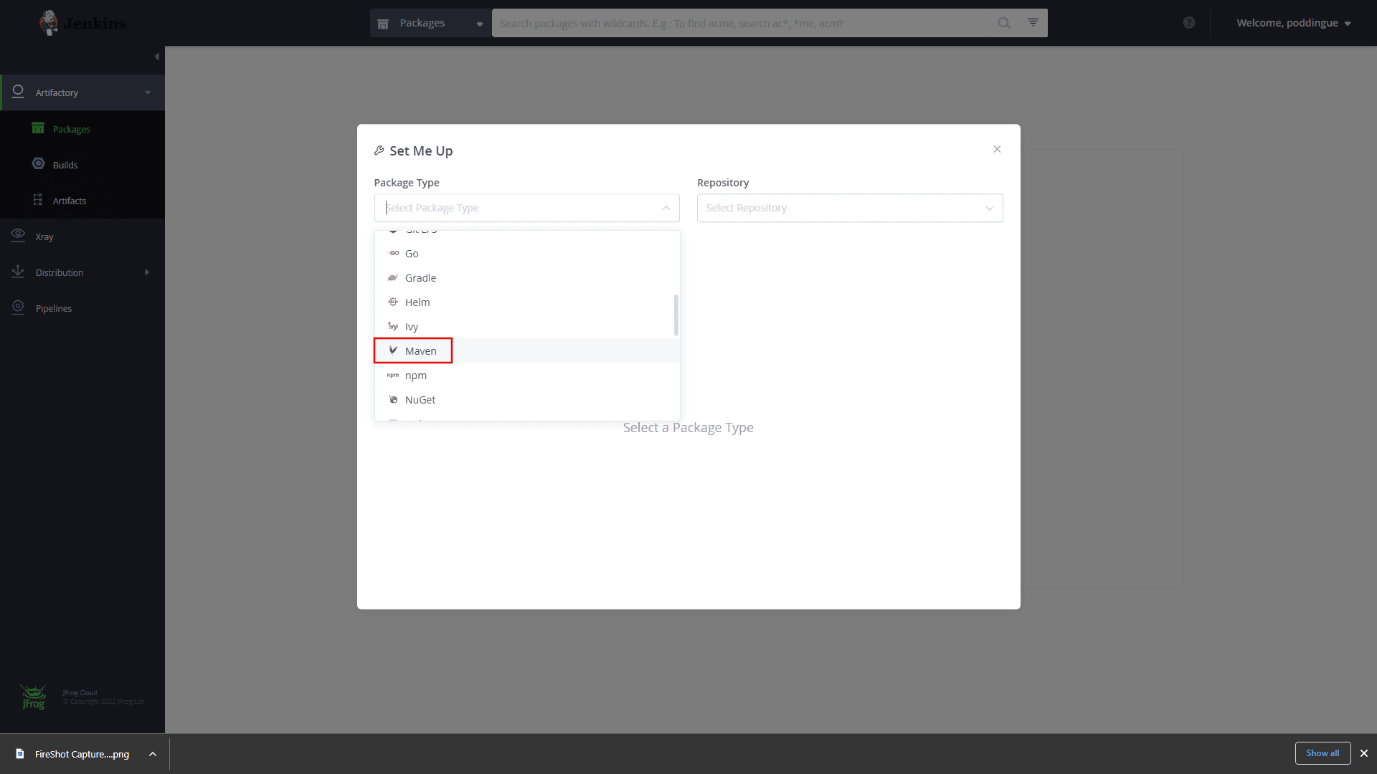Open Artifacts in the sidebar
The width and height of the screenshot is (1377, 774).
(70, 201)
